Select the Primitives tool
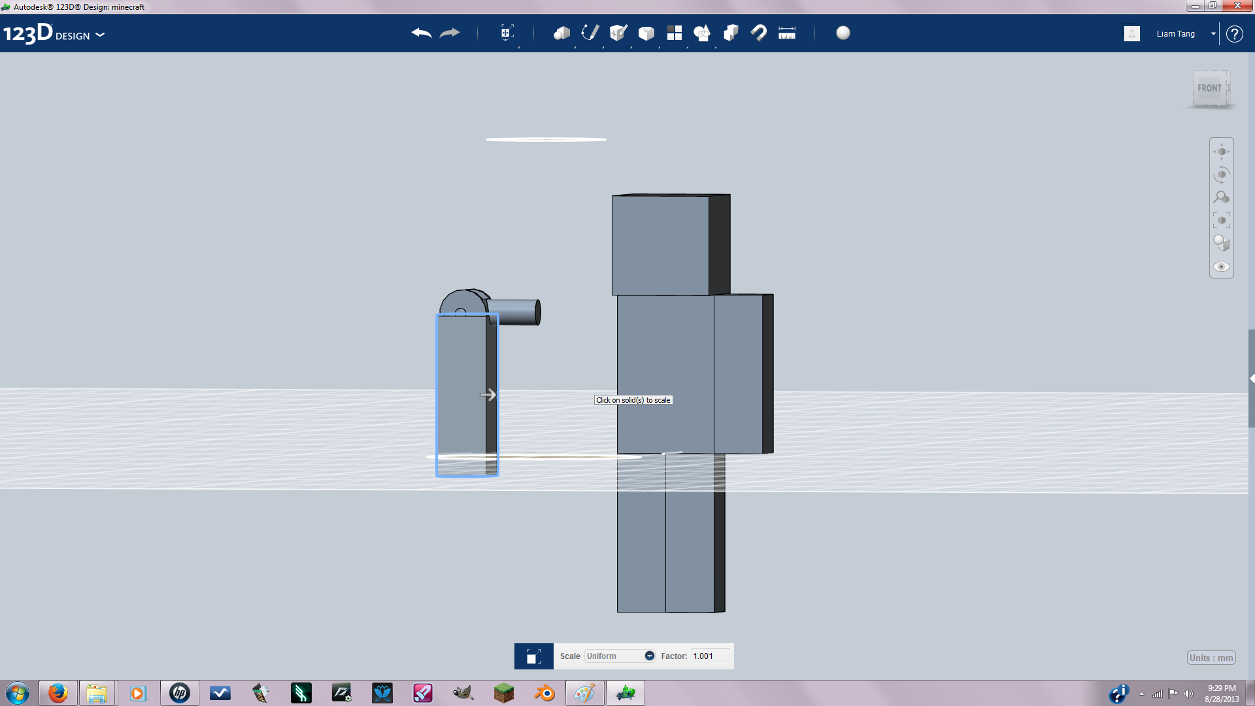This screenshot has width=1255, height=706. [x=561, y=33]
